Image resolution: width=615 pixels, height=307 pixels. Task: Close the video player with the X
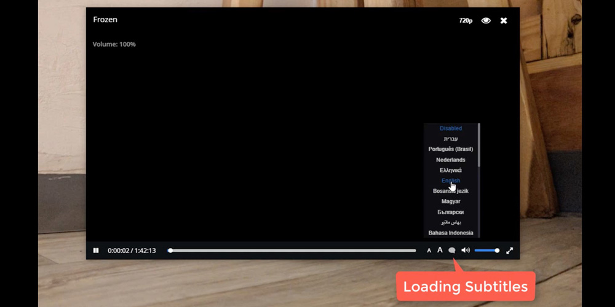click(x=504, y=21)
